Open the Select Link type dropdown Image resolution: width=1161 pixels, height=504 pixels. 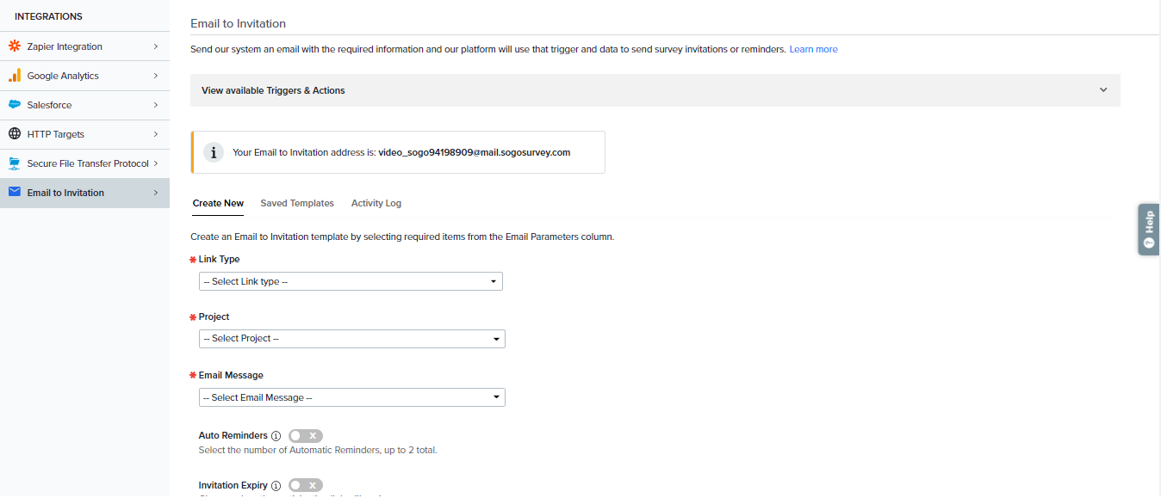[x=351, y=281]
